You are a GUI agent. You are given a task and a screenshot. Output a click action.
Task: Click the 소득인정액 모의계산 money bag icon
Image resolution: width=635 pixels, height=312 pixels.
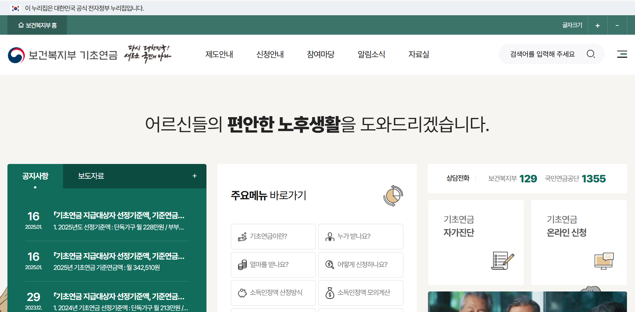[x=330, y=293]
